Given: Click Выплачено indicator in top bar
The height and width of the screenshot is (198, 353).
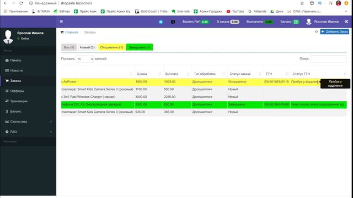Looking at the screenshot, I should click(x=260, y=22).
